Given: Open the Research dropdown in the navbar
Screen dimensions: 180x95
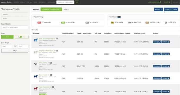Looking at the screenshot, I should [42, 2].
